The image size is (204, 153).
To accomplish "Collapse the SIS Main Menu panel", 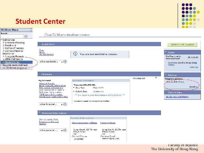I will [31, 30].
